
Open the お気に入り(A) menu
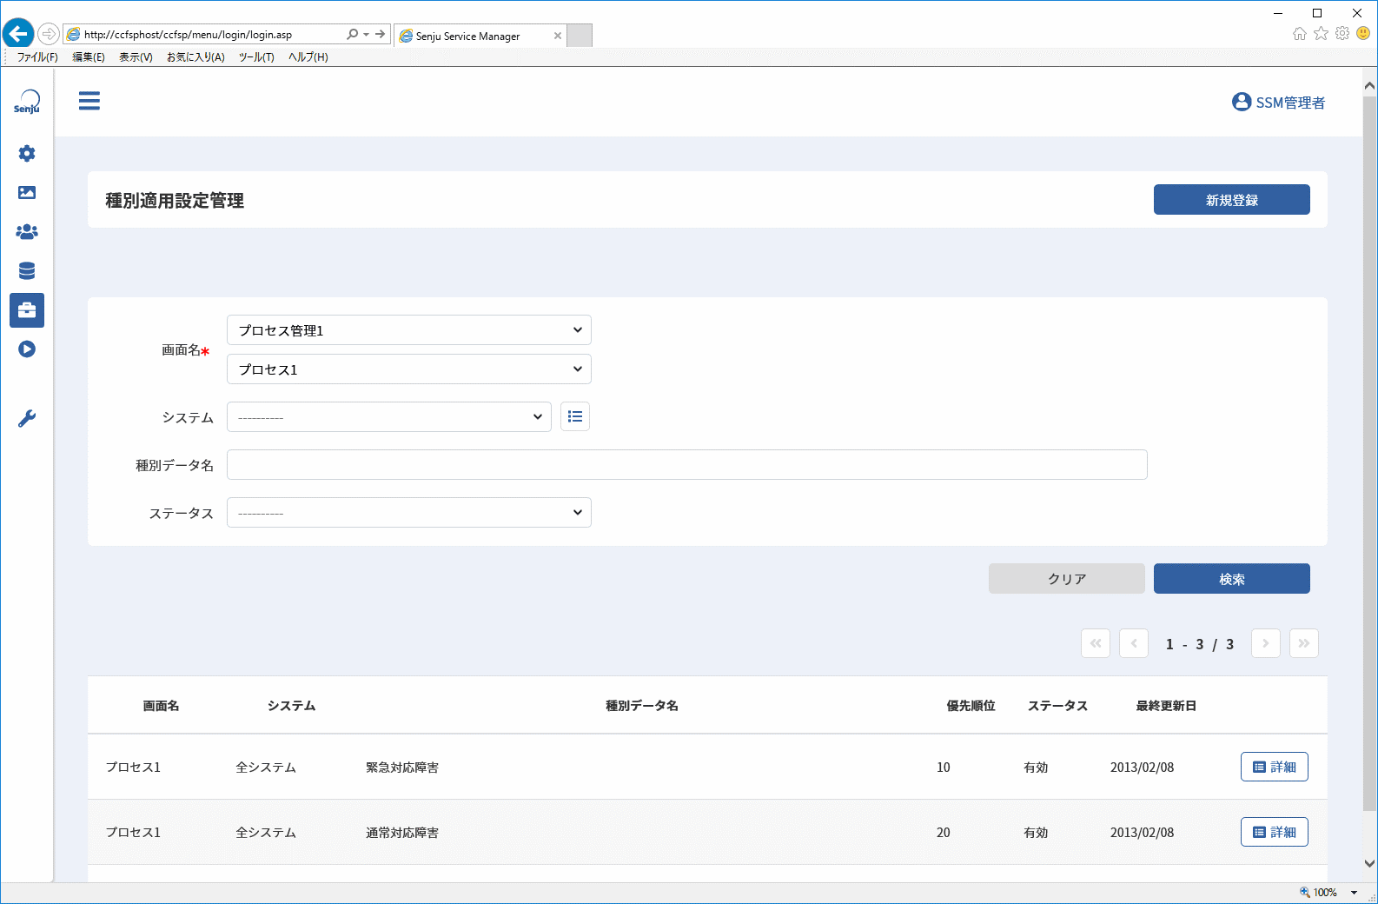tap(195, 57)
